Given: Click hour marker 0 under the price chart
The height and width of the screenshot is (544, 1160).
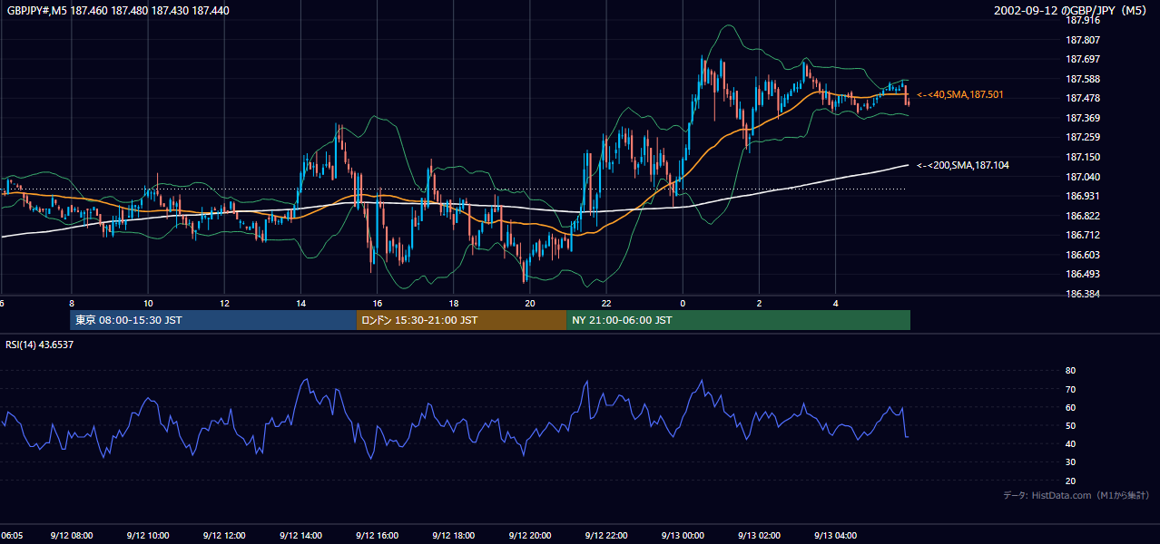Looking at the screenshot, I should point(683,303).
